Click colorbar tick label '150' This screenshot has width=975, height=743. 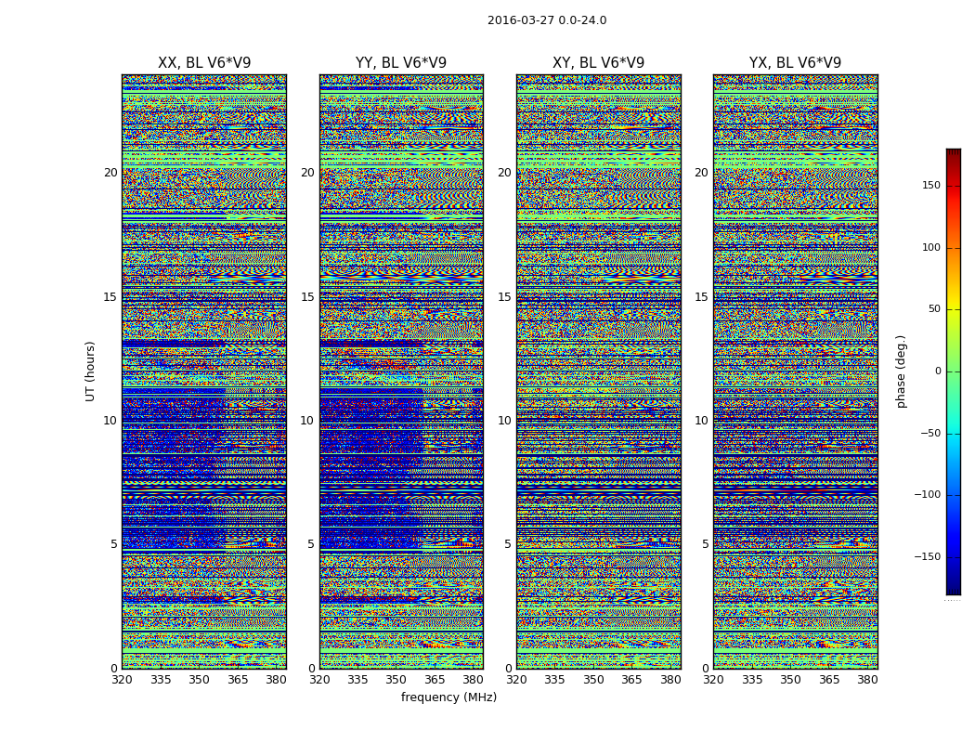click(930, 185)
